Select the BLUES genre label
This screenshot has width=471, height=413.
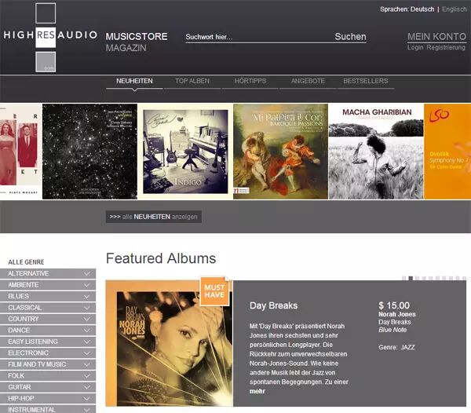[19, 296]
